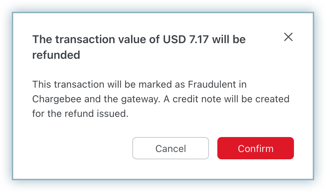Click the red Confirm button
The width and height of the screenshot is (326, 192).
click(255, 149)
